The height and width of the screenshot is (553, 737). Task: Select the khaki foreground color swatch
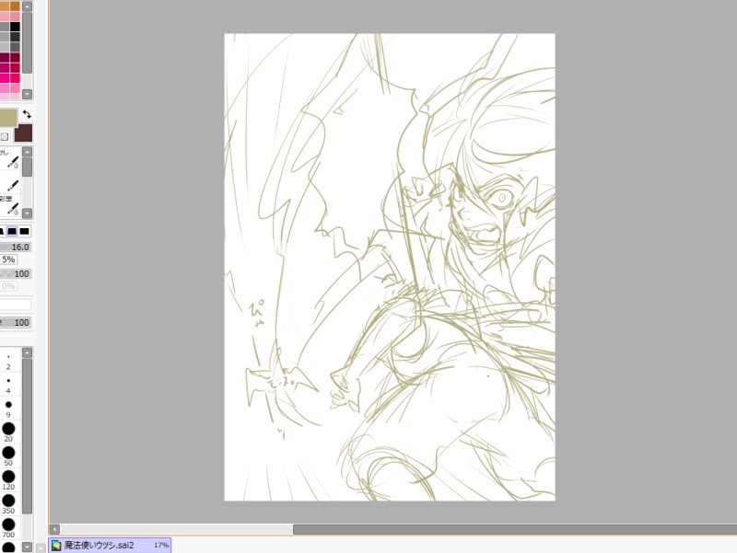pyautogui.click(x=8, y=118)
